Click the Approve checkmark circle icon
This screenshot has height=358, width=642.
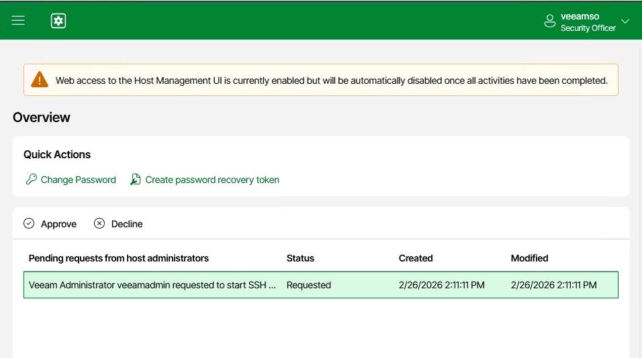[29, 223]
